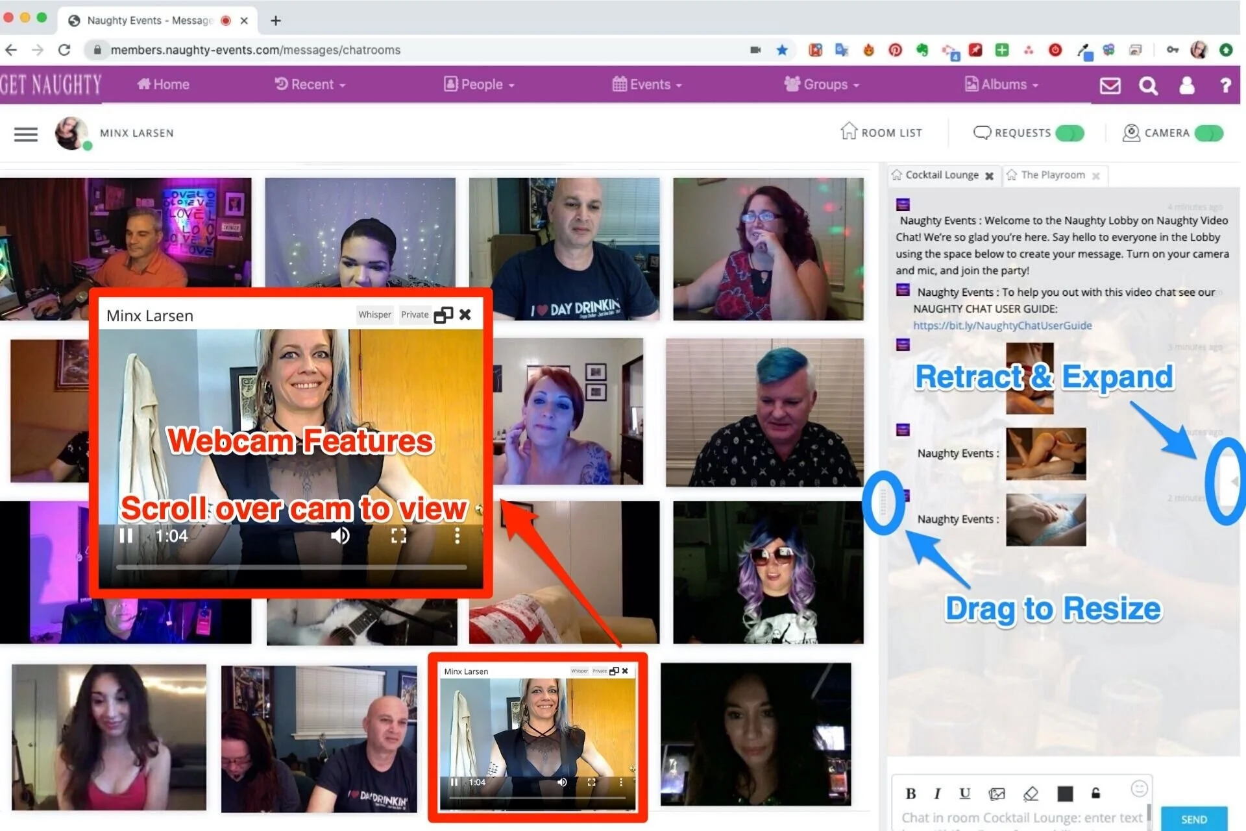This screenshot has width=1246, height=831.
Task: Switch to The Playroom tab
Action: 1052,175
